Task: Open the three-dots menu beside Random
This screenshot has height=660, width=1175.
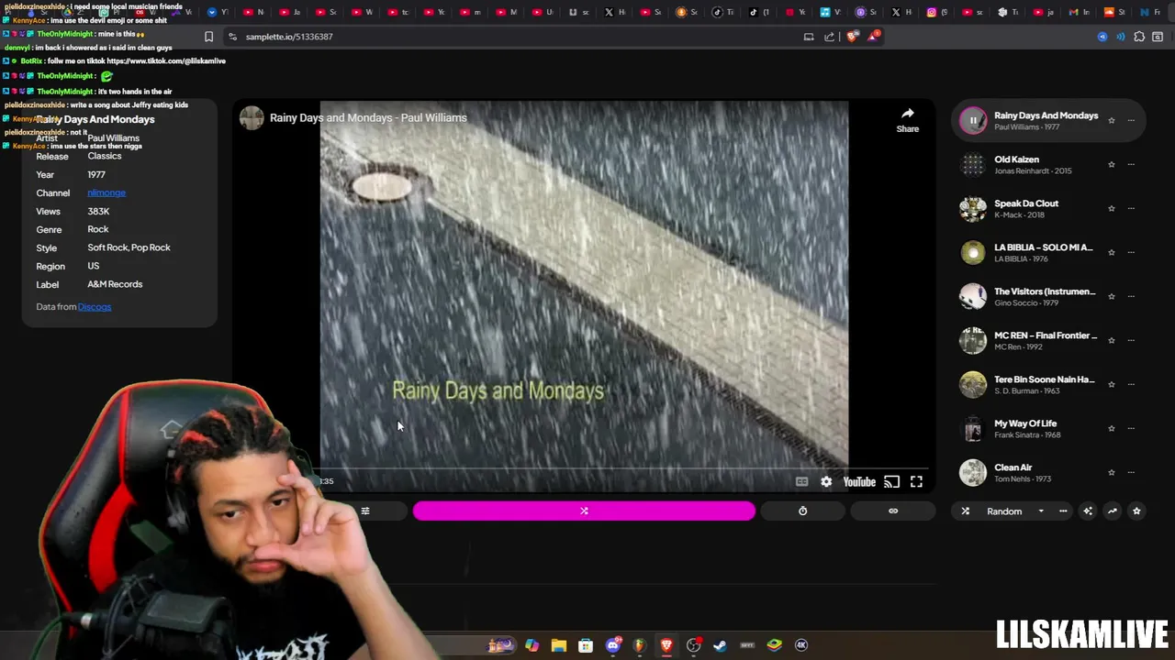Action: click(1063, 511)
